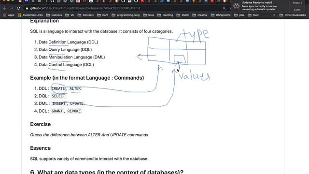Click the UPDATE code snippet

point(77,103)
